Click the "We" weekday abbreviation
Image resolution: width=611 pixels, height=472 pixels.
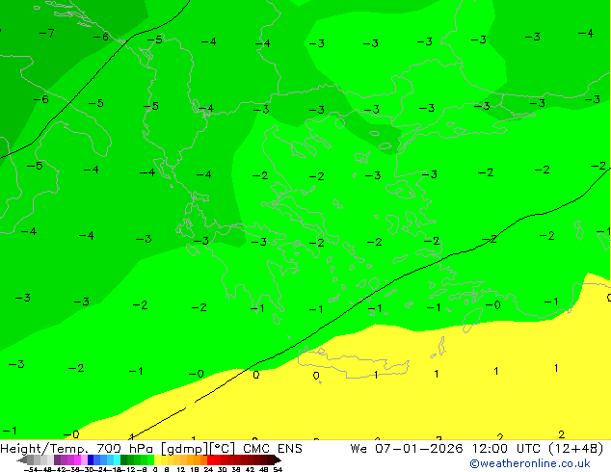[359, 449]
